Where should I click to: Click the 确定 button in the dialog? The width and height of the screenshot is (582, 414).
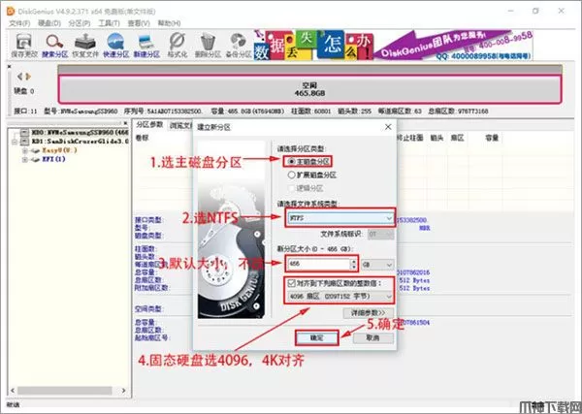click(316, 338)
